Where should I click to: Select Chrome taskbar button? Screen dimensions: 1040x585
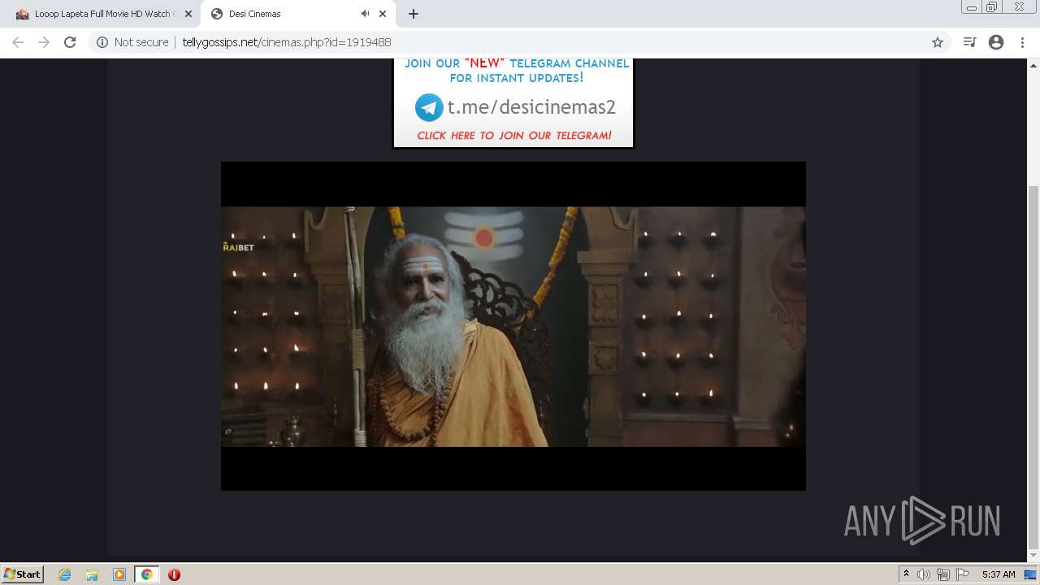146,574
